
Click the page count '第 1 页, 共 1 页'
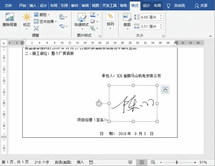click(15, 162)
